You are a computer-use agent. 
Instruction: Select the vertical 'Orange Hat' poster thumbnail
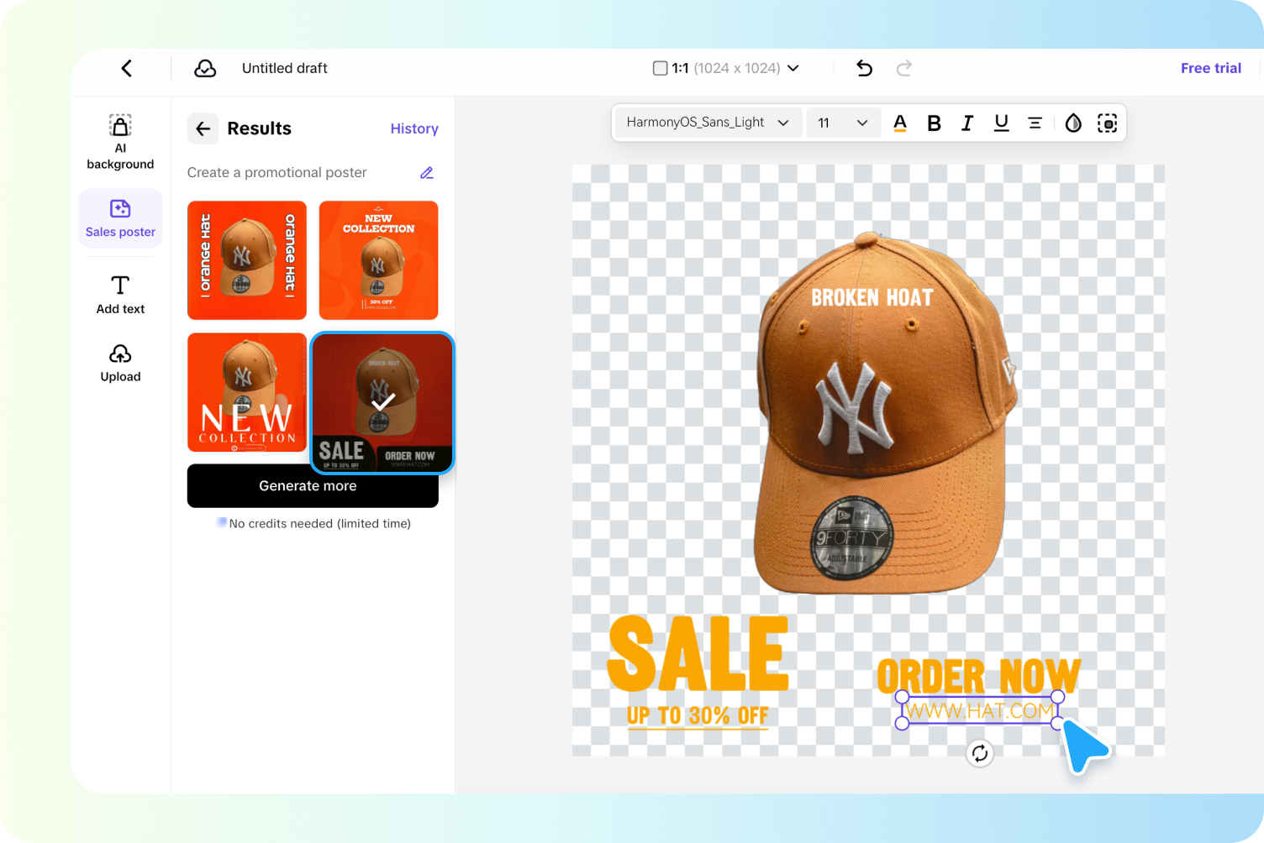247,260
